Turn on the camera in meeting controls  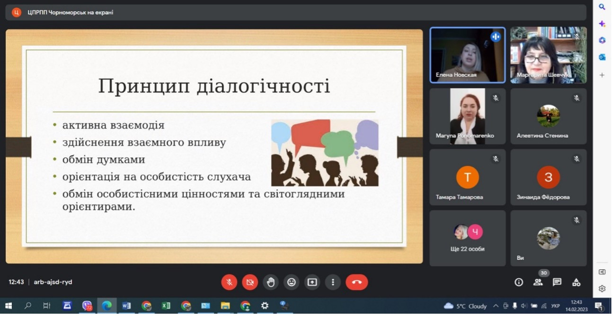(x=250, y=282)
